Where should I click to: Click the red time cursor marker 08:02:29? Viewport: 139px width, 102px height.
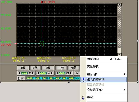42,2
